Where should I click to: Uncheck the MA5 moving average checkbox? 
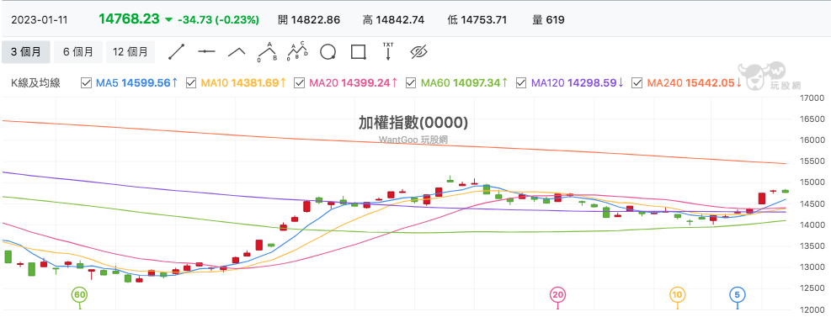point(86,83)
